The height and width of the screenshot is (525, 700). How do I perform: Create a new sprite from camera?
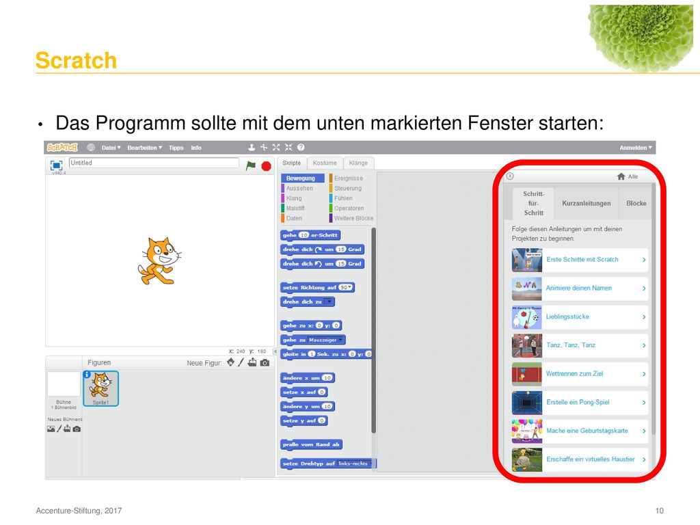[265, 362]
